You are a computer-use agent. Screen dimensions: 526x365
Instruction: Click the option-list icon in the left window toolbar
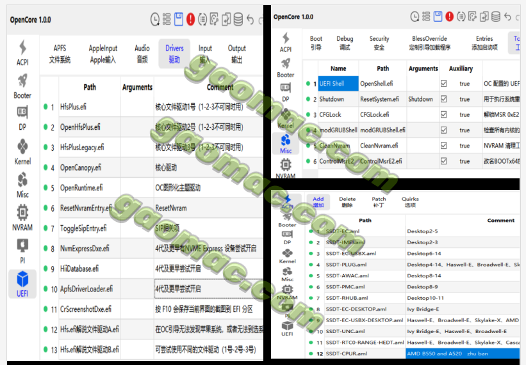[x=167, y=20]
